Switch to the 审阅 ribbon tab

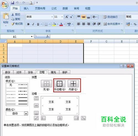pyautogui.click(x=76, y=9)
